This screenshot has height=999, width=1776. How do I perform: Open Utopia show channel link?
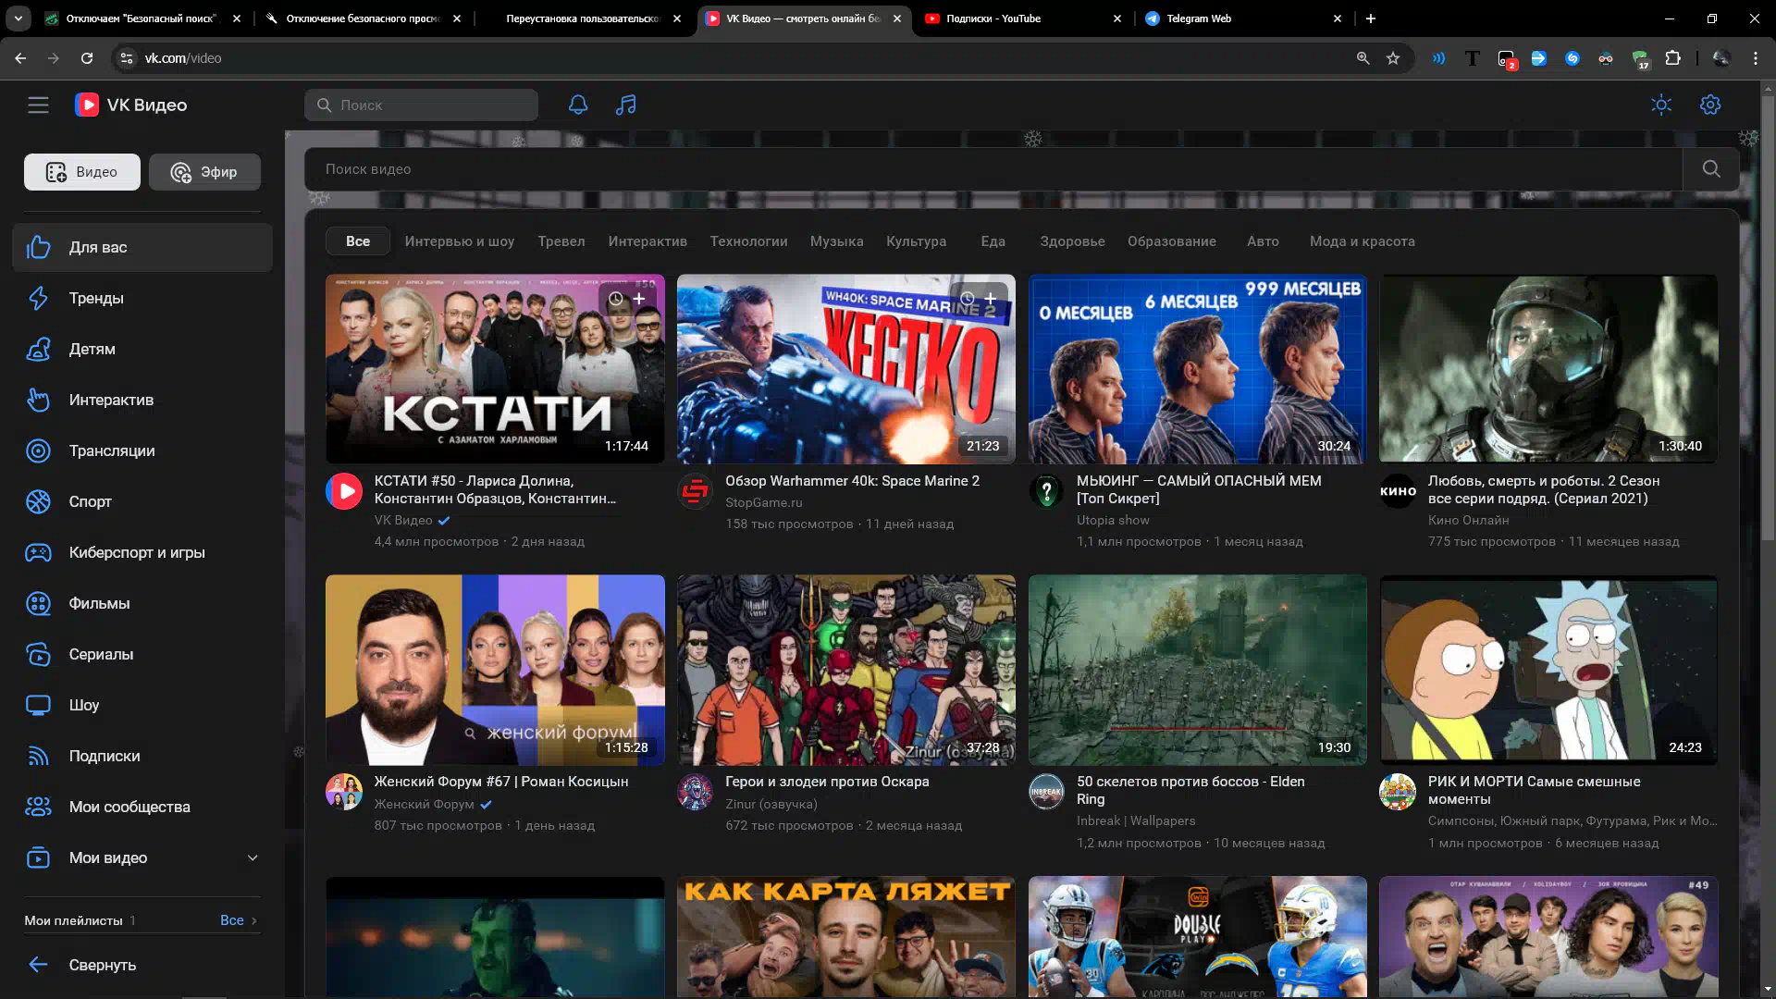(x=1113, y=520)
